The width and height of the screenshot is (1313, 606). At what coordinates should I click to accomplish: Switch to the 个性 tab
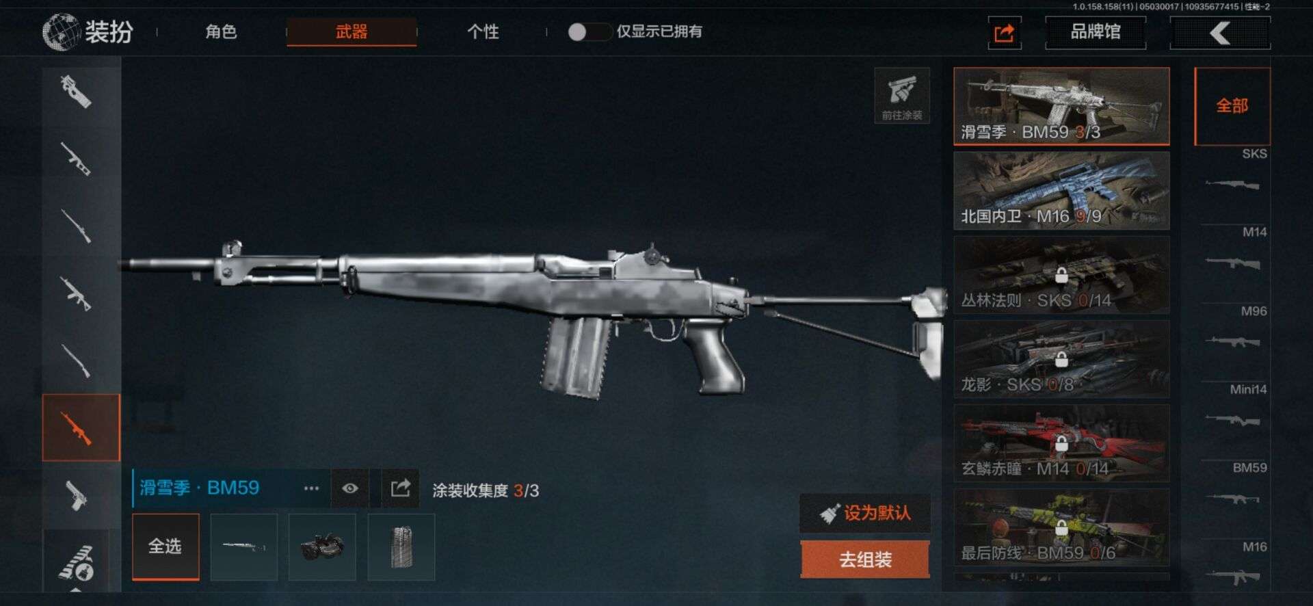click(483, 31)
